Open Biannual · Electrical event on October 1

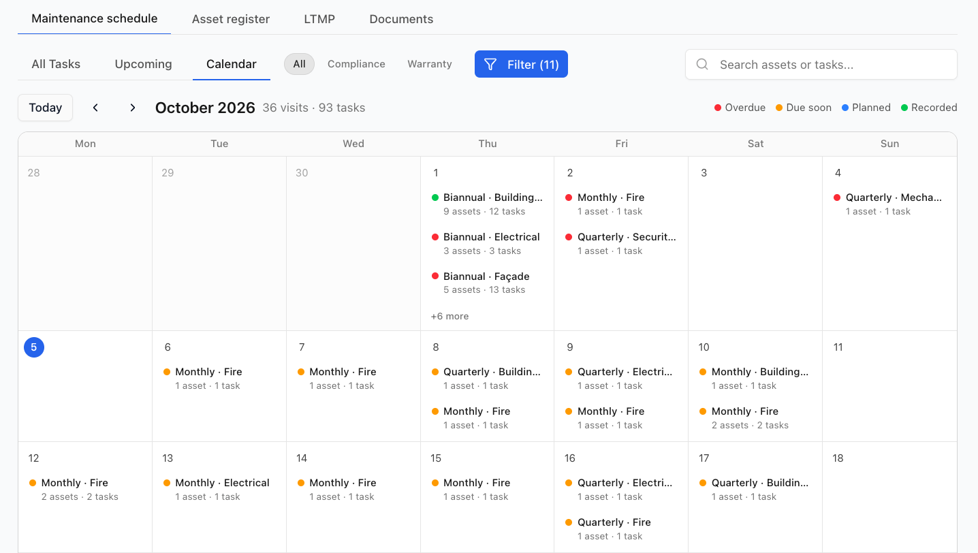tap(488, 244)
